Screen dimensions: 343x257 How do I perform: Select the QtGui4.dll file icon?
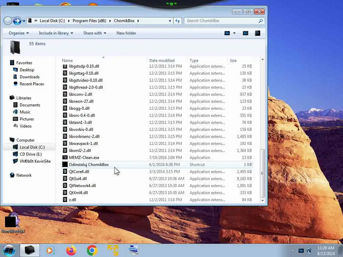pos(65,179)
